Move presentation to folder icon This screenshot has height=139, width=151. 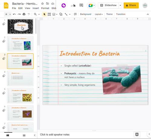click(47, 4)
